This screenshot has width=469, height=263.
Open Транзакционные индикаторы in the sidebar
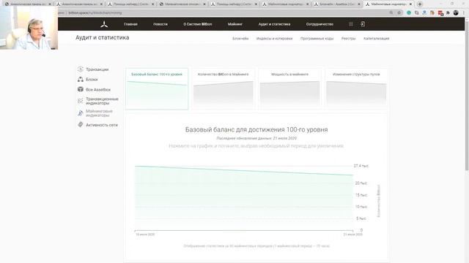[x=102, y=101]
